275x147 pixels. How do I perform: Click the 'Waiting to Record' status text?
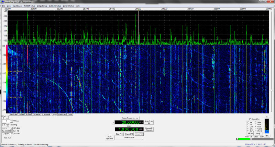point(33,145)
